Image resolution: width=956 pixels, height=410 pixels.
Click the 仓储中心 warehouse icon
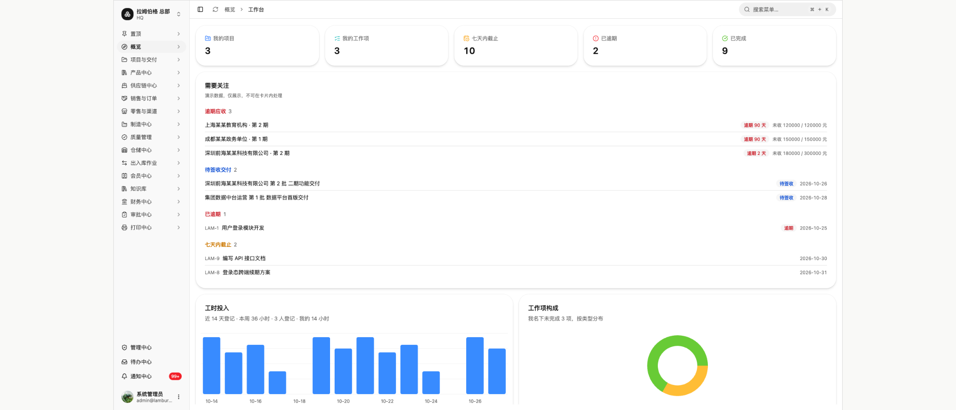point(124,150)
